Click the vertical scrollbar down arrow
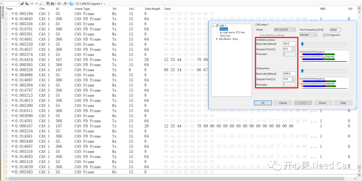The image size is (362, 181). (x=359, y=171)
